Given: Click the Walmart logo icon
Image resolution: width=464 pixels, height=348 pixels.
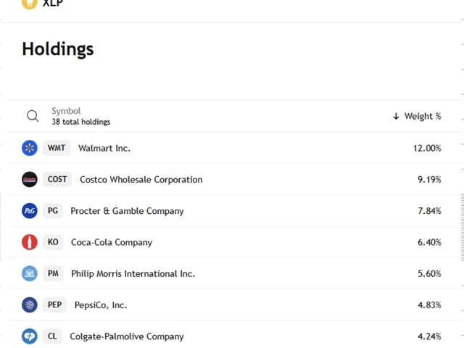Looking at the screenshot, I should coord(30,148).
